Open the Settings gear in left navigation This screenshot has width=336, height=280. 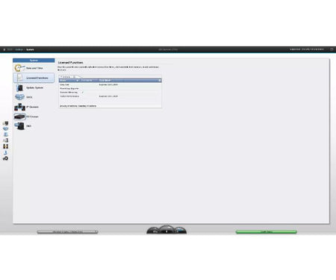5,158
